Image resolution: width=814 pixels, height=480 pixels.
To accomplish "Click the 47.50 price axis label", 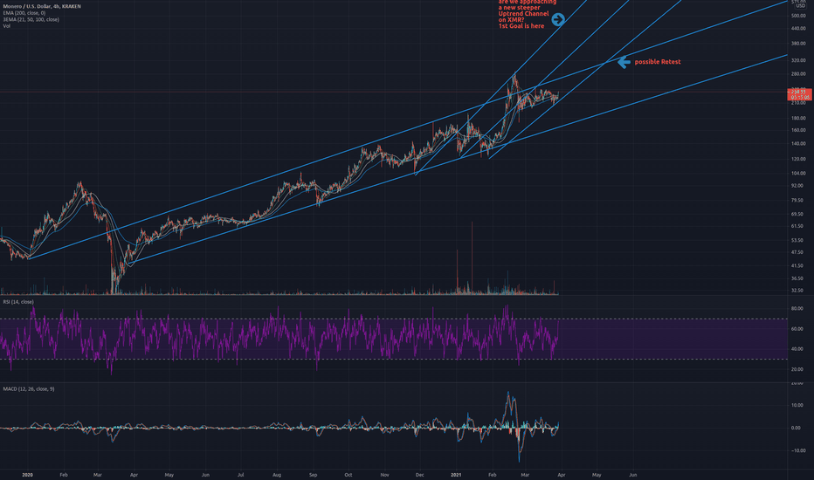I will [x=797, y=253].
